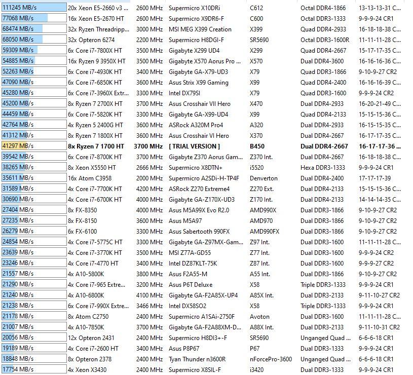Click MSI MEG X399 Creation motherboard
413x375 pixels.
pyautogui.click(x=200, y=29)
